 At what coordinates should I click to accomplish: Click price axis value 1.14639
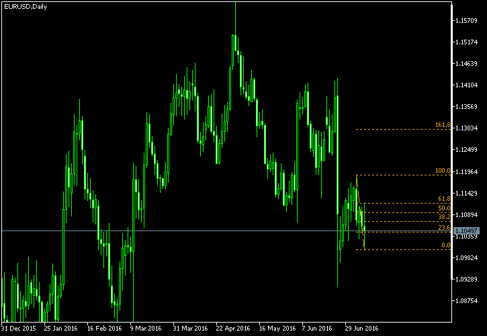coord(466,64)
